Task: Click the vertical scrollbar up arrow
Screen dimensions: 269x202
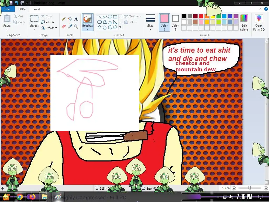Action: coord(267,40)
